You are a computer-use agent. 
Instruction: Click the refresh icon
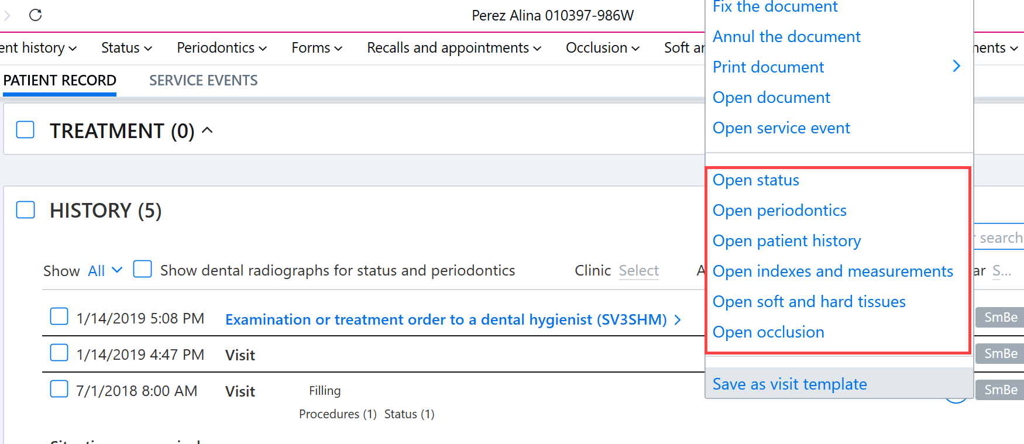(36, 15)
